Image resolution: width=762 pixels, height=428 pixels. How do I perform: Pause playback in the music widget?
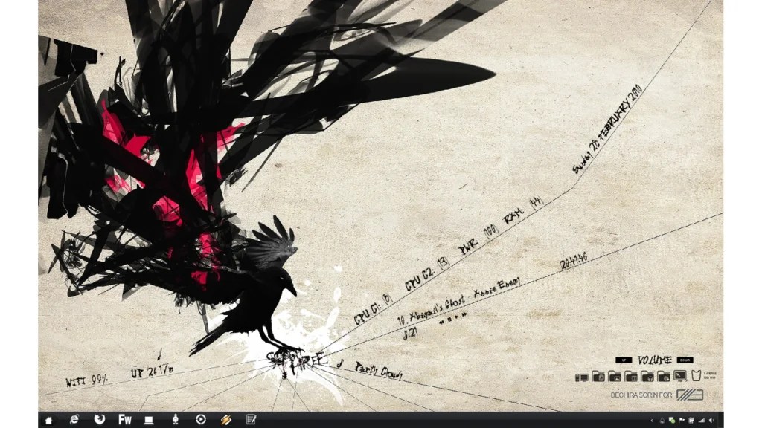449,320
